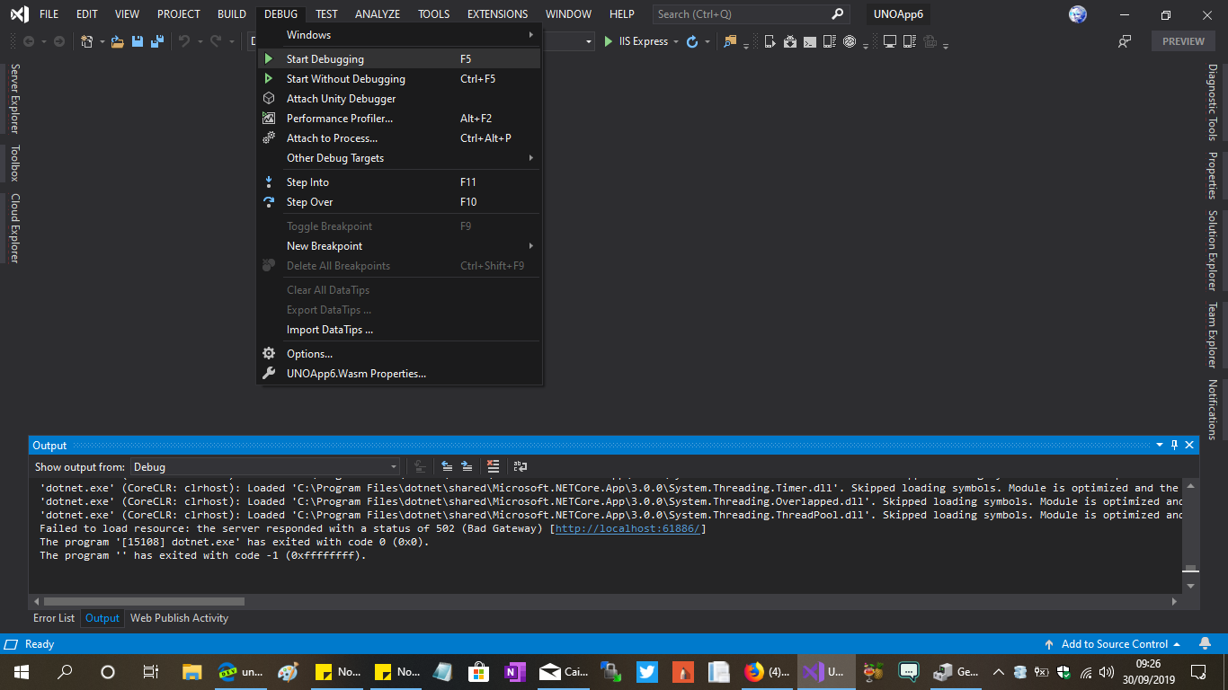Click the Redo toolbar icon

[216, 41]
